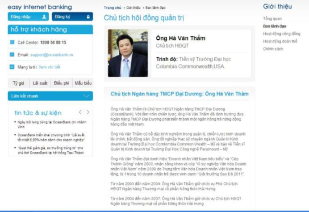Open the Lãi suất tab
Viewport: 309px width, 212px height.
40,83
